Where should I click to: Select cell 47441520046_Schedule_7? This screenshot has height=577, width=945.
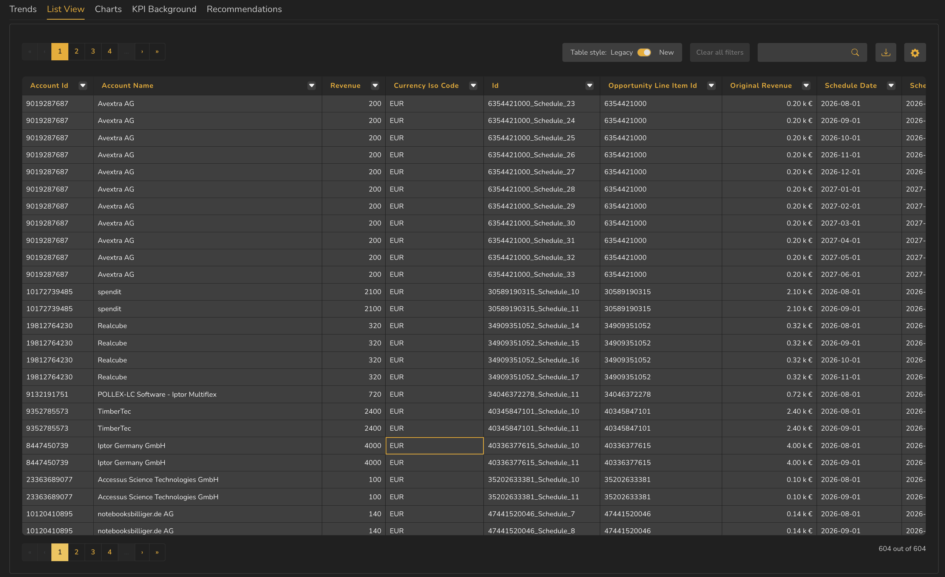[542, 514]
